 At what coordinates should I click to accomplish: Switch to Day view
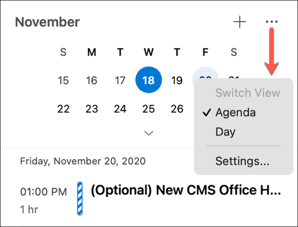225,132
